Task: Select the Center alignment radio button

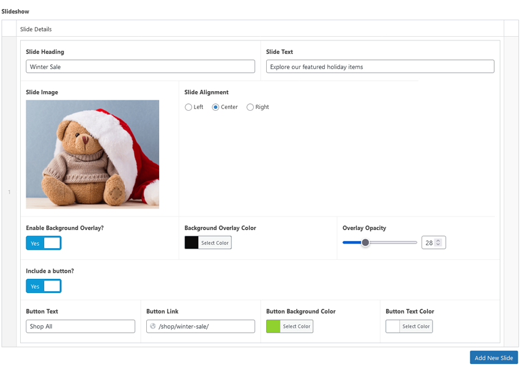Action: 215,106
